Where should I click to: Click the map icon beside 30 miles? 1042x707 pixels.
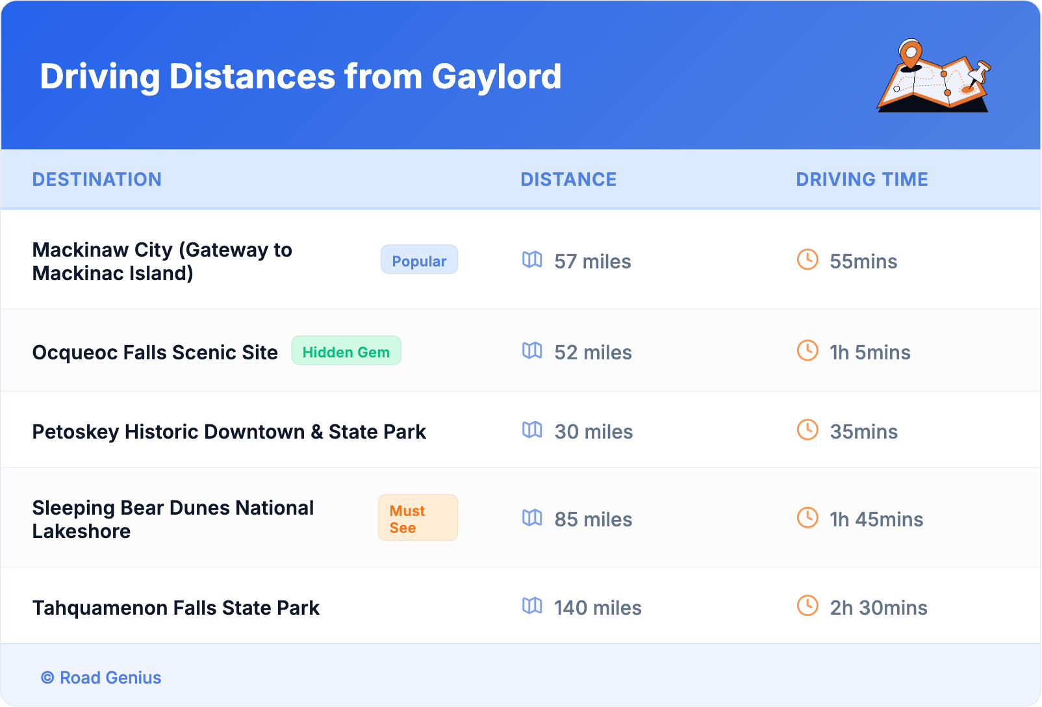(x=532, y=430)
